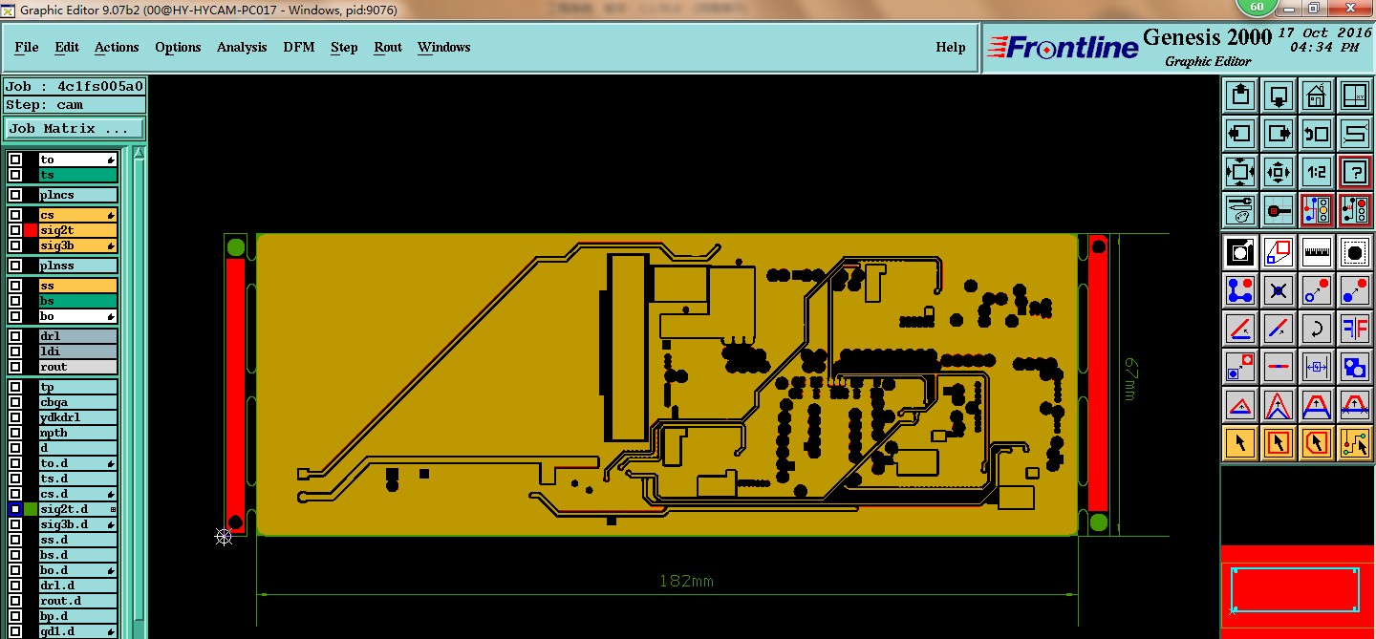Toggle the sig2t layer display checkbox
The height and width of the screenshot is (639, 1376).
pyautogui.click(x=15, y=230)
